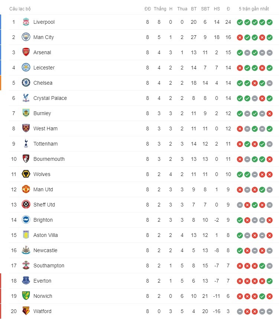This screenshot has width=280, height=319.
Task: Click the Thua column header
Action: [182, 9]
